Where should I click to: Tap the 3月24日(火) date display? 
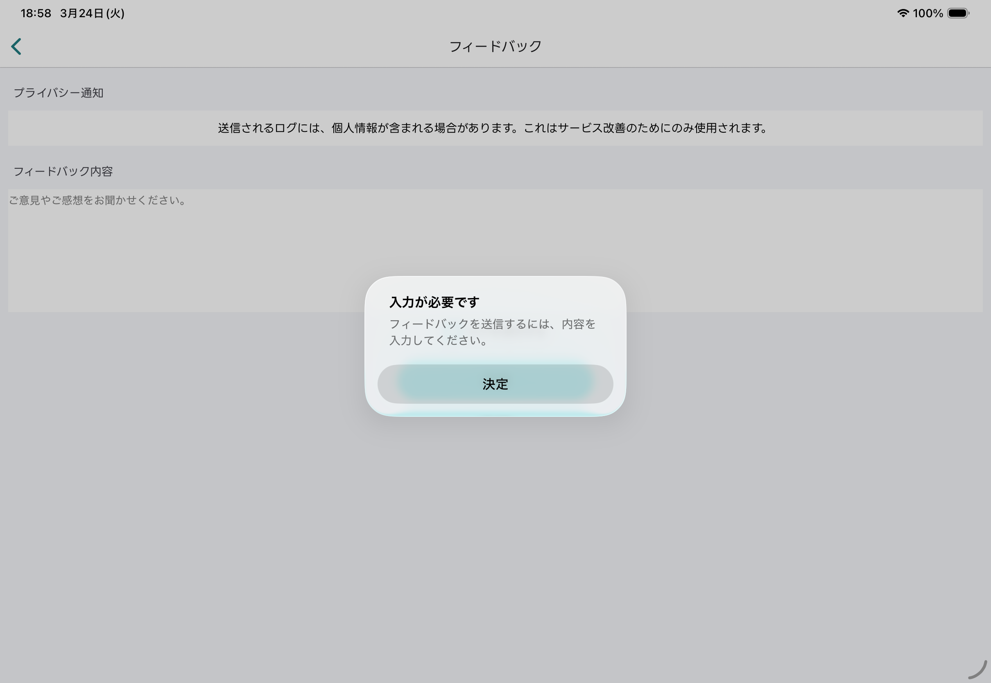(x=92, y=13)
